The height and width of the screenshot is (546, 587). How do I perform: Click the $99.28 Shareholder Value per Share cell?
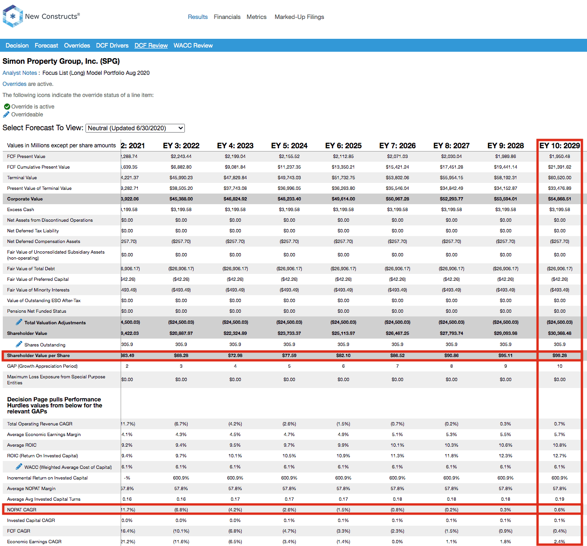click(560, 356)
